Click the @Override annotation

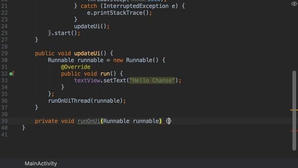coord(75,67)
